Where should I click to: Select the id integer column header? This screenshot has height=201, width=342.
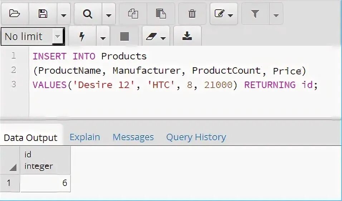coord(45,160)
